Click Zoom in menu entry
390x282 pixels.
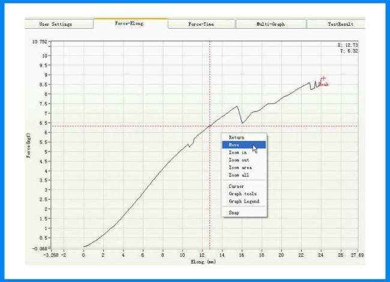pos(238,153)
